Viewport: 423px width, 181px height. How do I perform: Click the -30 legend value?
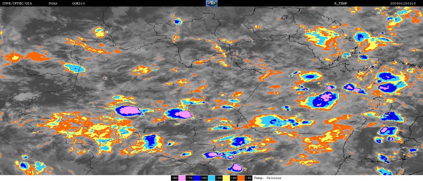coord(249,178)
